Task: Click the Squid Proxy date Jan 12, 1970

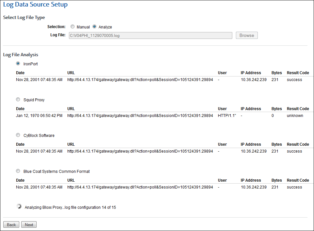Action: tap(39, 116)
